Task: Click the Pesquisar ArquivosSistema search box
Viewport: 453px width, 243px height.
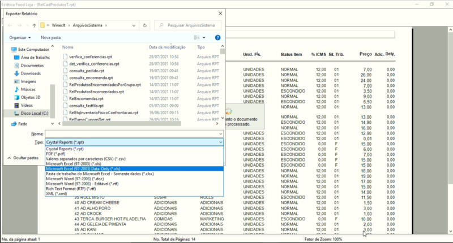Action: pyautogui.click(x=188, y=25)
